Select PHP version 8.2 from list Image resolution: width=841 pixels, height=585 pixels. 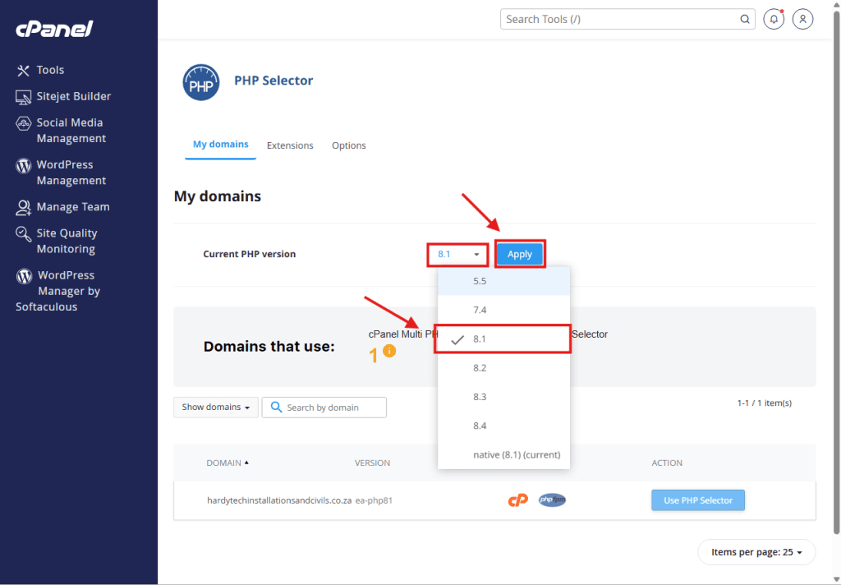(x=480, y=368)
